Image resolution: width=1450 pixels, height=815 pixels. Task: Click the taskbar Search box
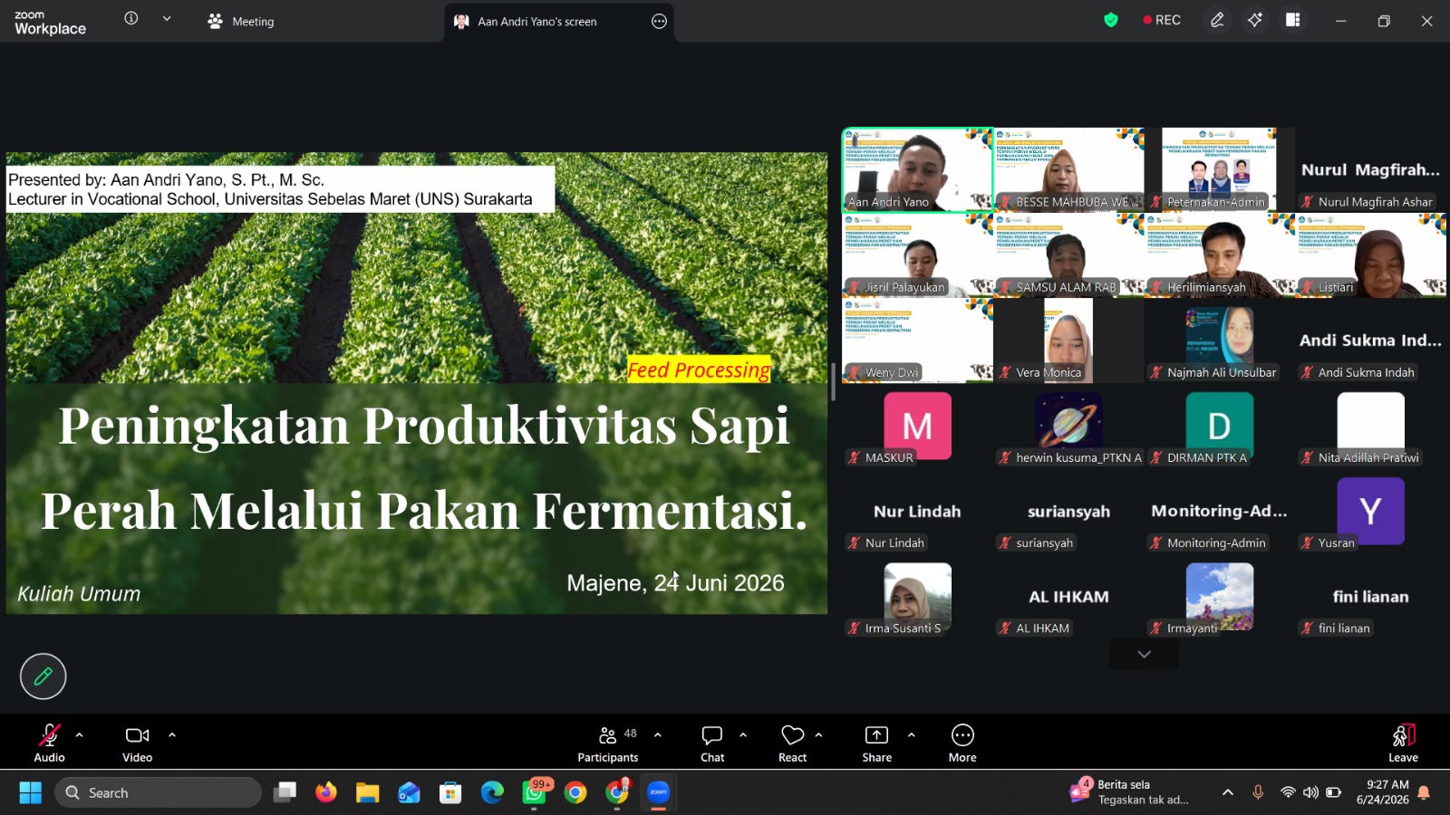[159, 793]
